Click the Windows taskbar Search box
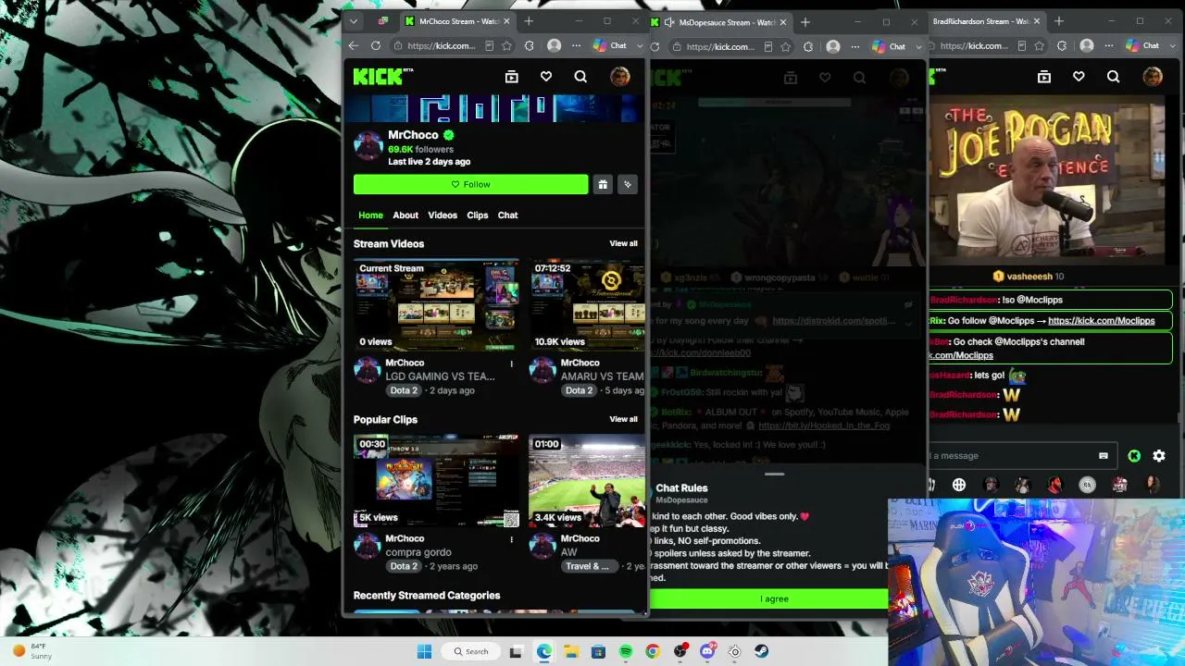The height and width of the screenshot is (666, 1185). click(472, 651)
